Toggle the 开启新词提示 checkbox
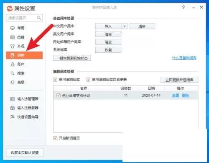The width and height of the screenshot is (209, 163). [55, 138]
